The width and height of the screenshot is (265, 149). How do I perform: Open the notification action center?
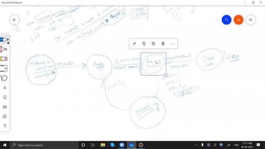258,145
